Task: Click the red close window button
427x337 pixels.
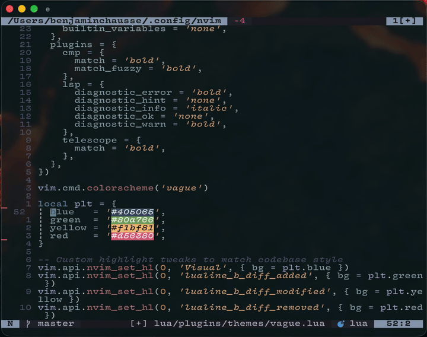Action: (x=9, y=9)
